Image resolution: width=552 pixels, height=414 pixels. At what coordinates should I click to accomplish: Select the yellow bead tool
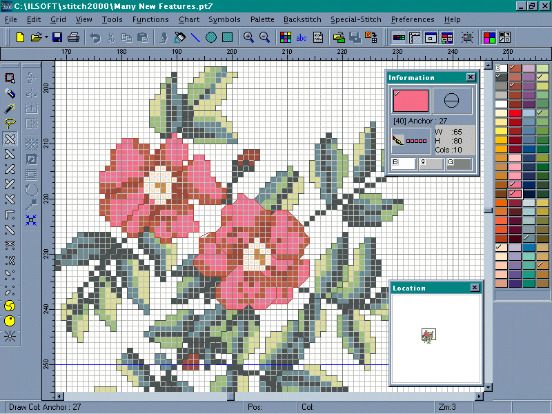tap(10, 321)
